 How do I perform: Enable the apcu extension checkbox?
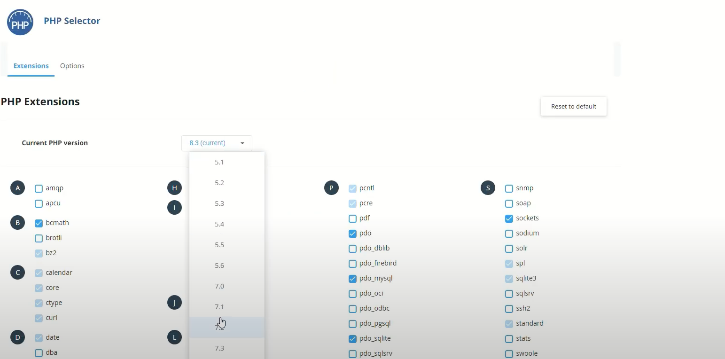tap(39, 204)
